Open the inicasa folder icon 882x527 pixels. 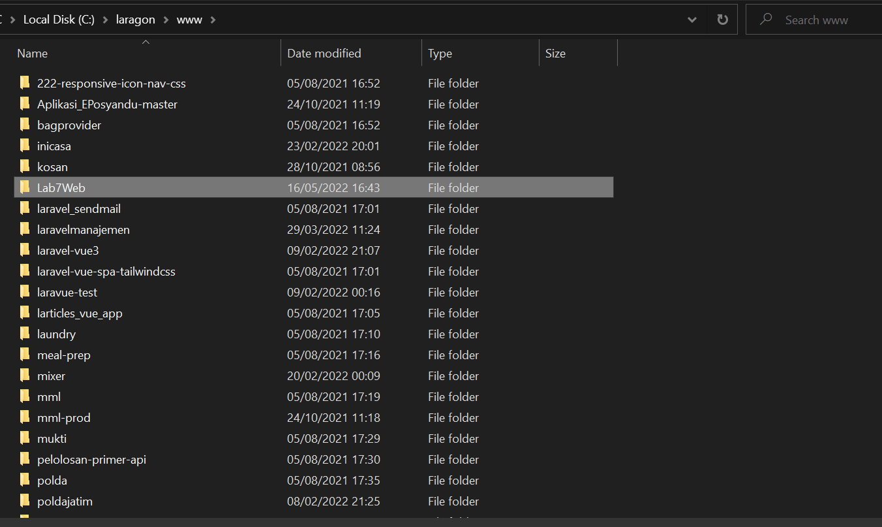tap(25, 146)
